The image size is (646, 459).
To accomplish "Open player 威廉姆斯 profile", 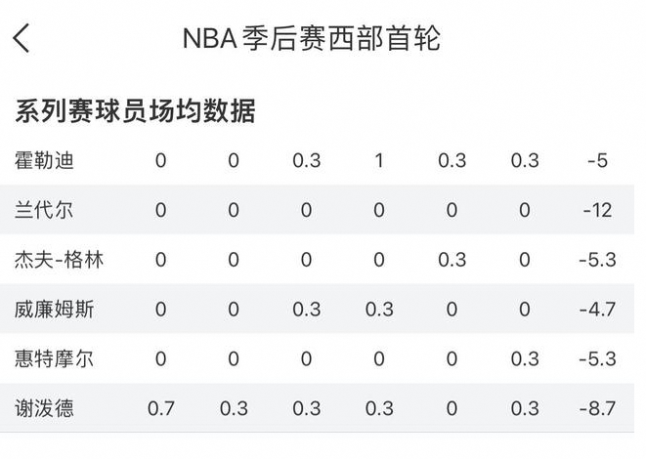I will (54, 310).
